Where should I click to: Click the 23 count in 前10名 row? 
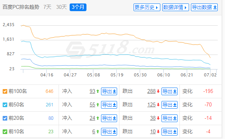pos(51,132)
